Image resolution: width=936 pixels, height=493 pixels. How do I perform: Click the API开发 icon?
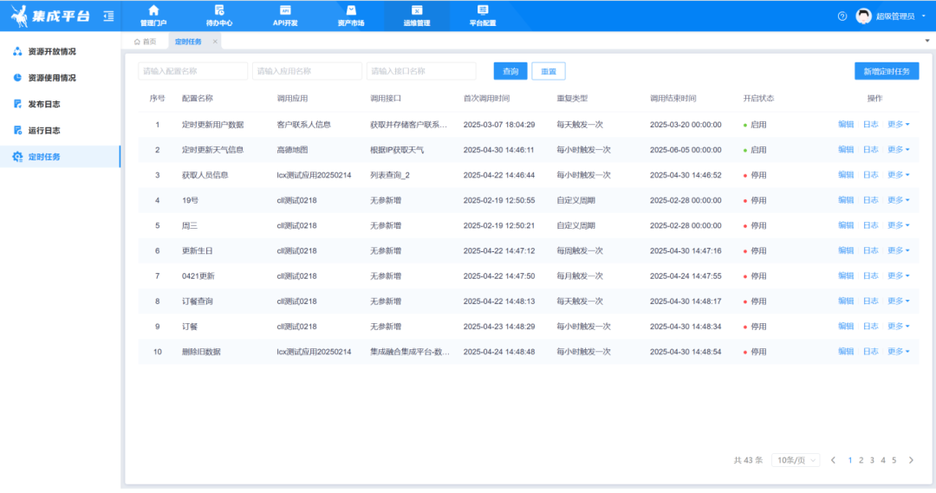[285, 10]
